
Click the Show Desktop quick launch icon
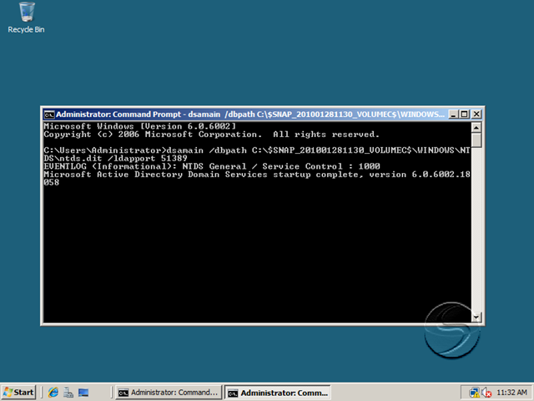tap(83, 393)
